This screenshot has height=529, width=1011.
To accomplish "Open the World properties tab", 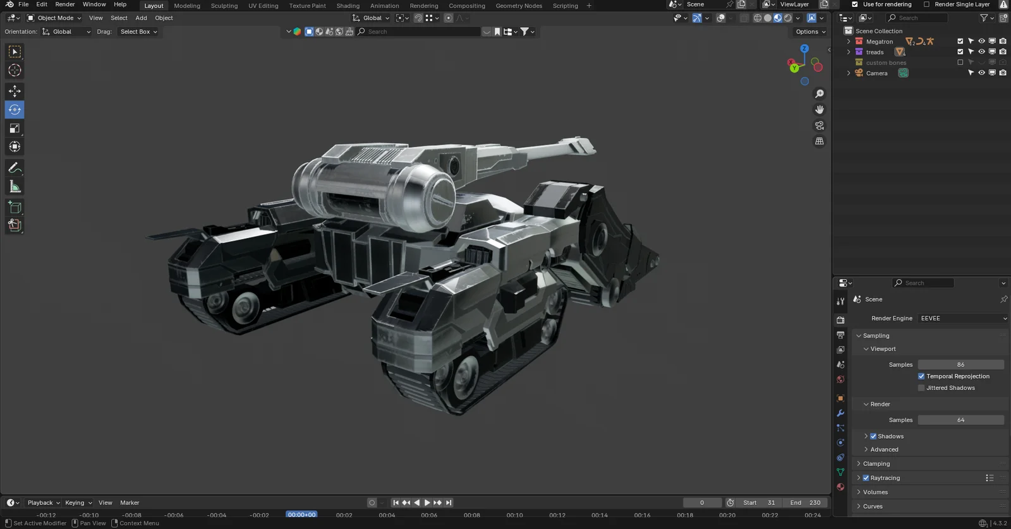I will click(840, 379).
